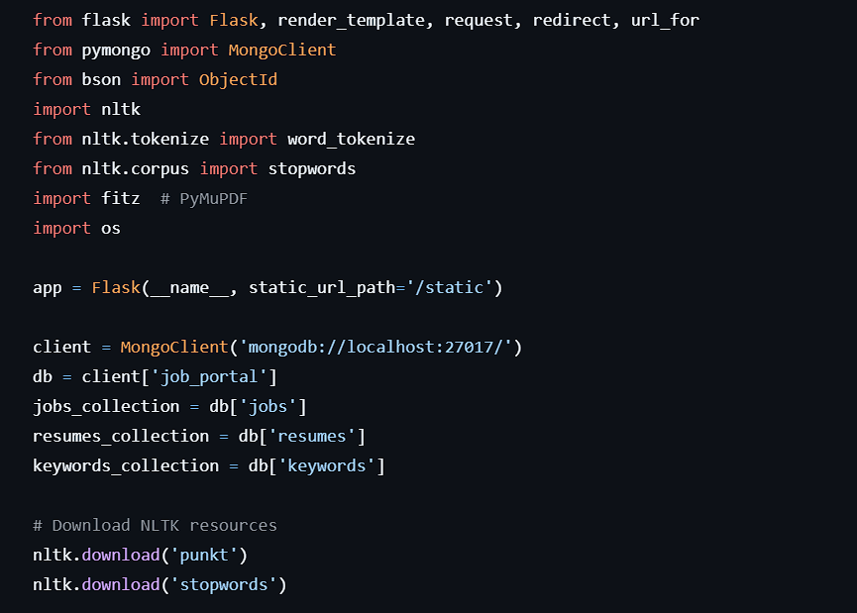Select word_tokenize in the nltk.tokenize import
Viewport: 857px width, 613px height.
pos(351,140)
